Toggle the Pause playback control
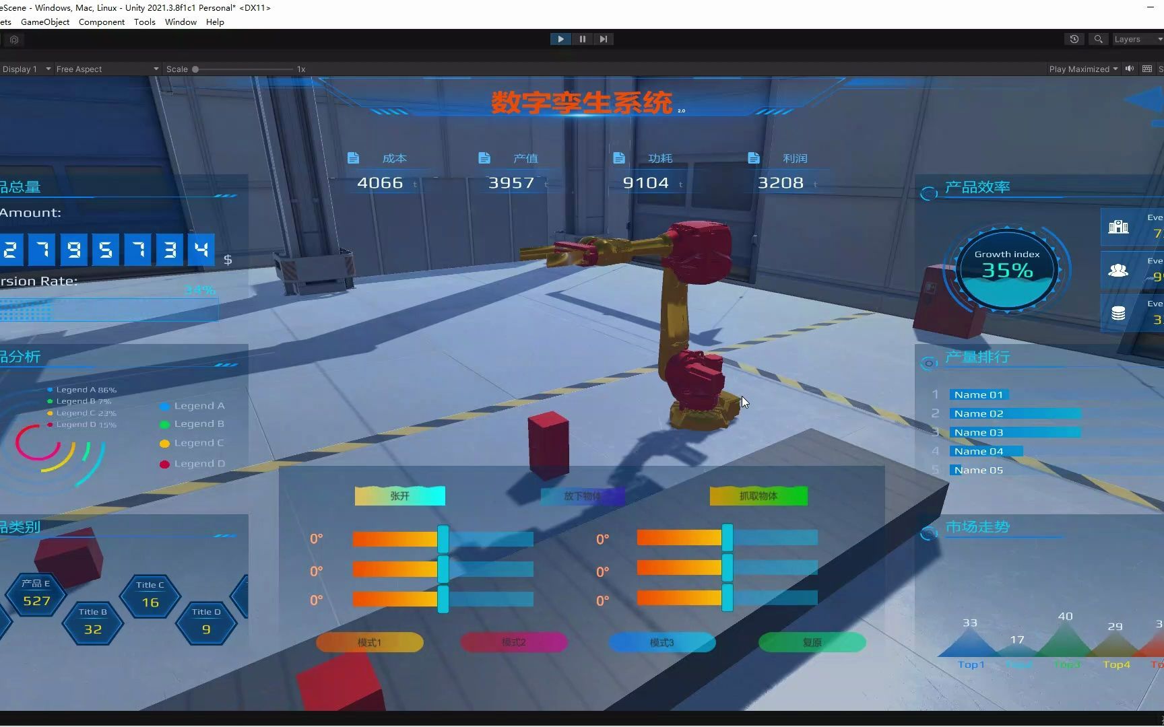1164x727 pixels. tap(582, 39)
